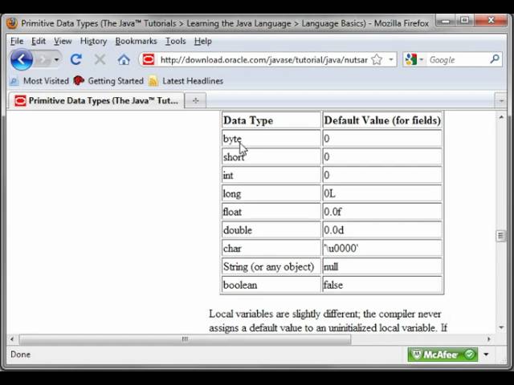Click the horizontal scrollbar right arrow
Screen dimensions: 514x385
pos(489,339)
